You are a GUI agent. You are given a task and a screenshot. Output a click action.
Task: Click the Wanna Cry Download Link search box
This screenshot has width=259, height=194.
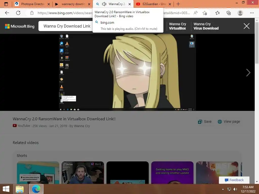tap(67, 26)
